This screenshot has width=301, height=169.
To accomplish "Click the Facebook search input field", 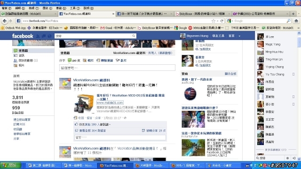I will 93,36.
